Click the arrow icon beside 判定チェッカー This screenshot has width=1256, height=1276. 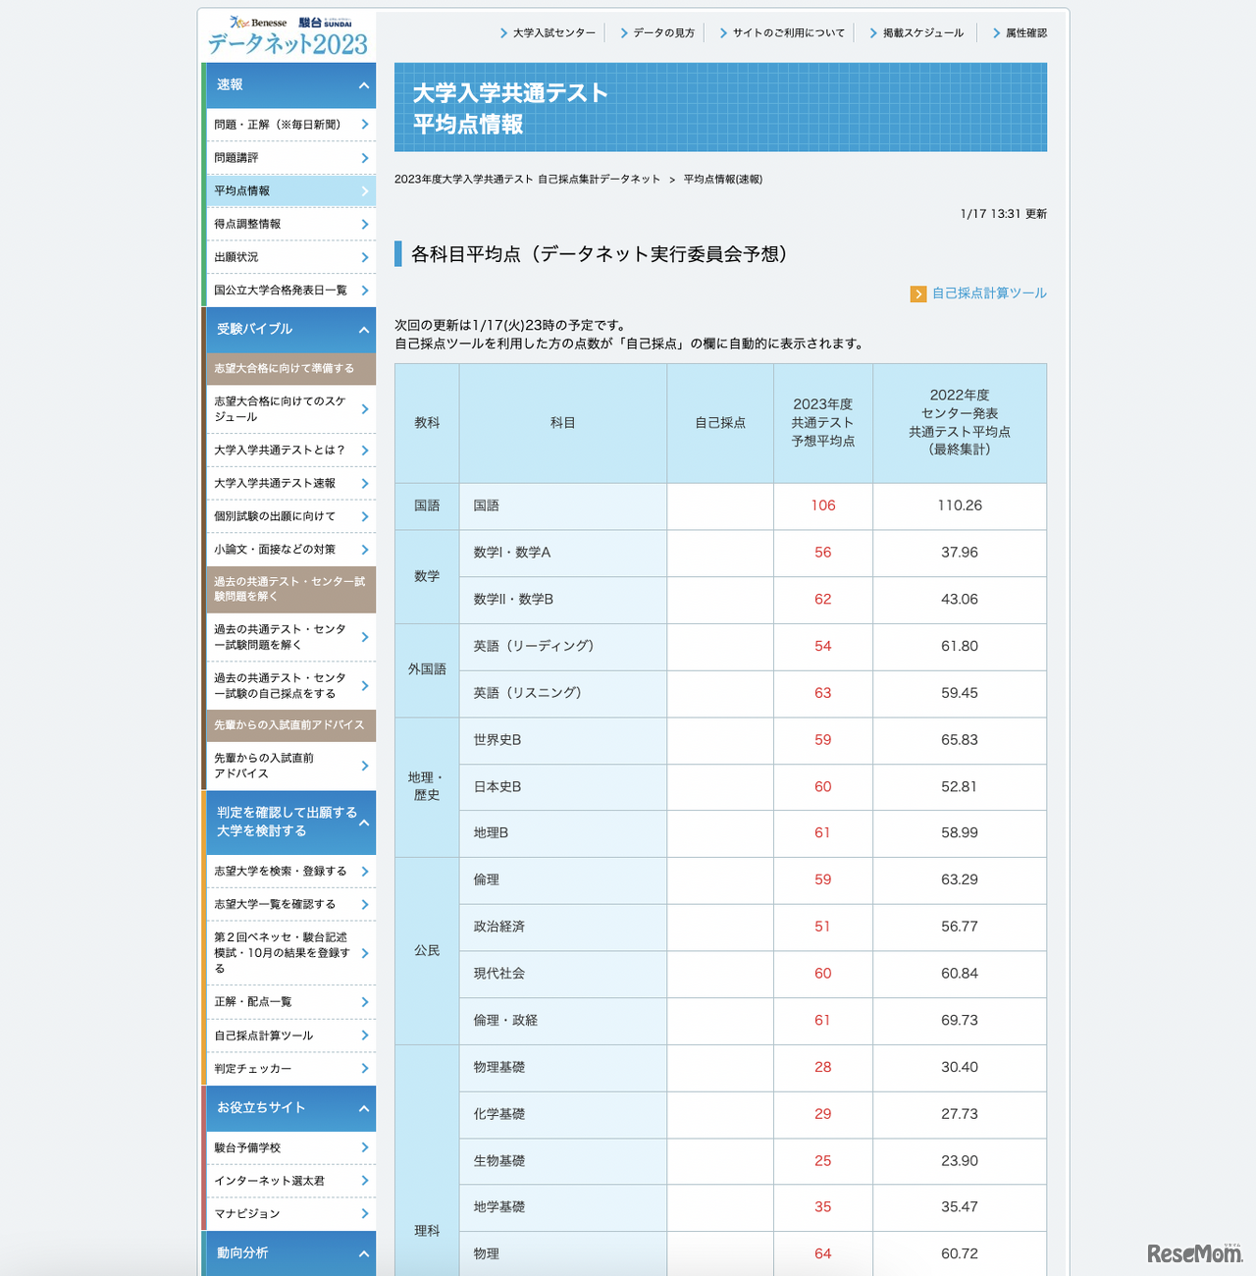(365, 1069)
